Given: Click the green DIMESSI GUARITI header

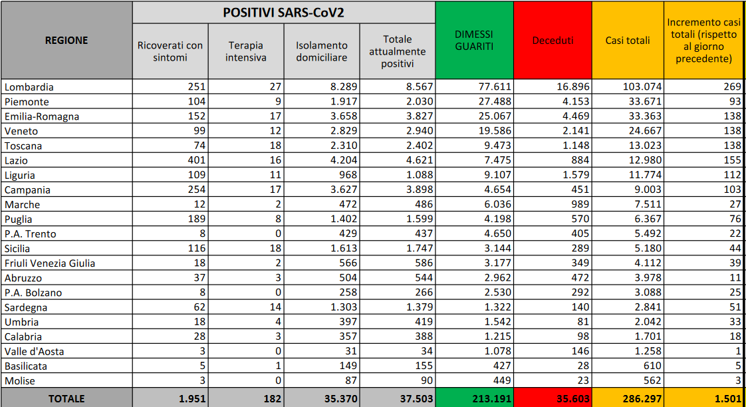Looking at the screenshot, I should click(474, 40).
